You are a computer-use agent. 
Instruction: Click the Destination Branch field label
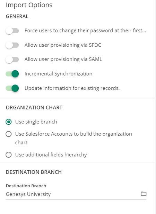(26, 186)
